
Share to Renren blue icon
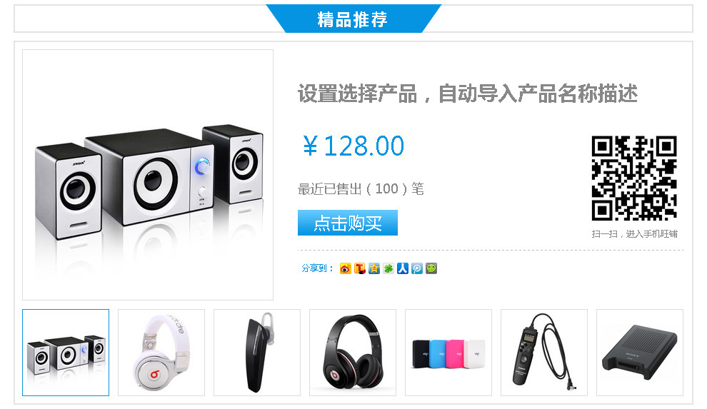point(403,268)
